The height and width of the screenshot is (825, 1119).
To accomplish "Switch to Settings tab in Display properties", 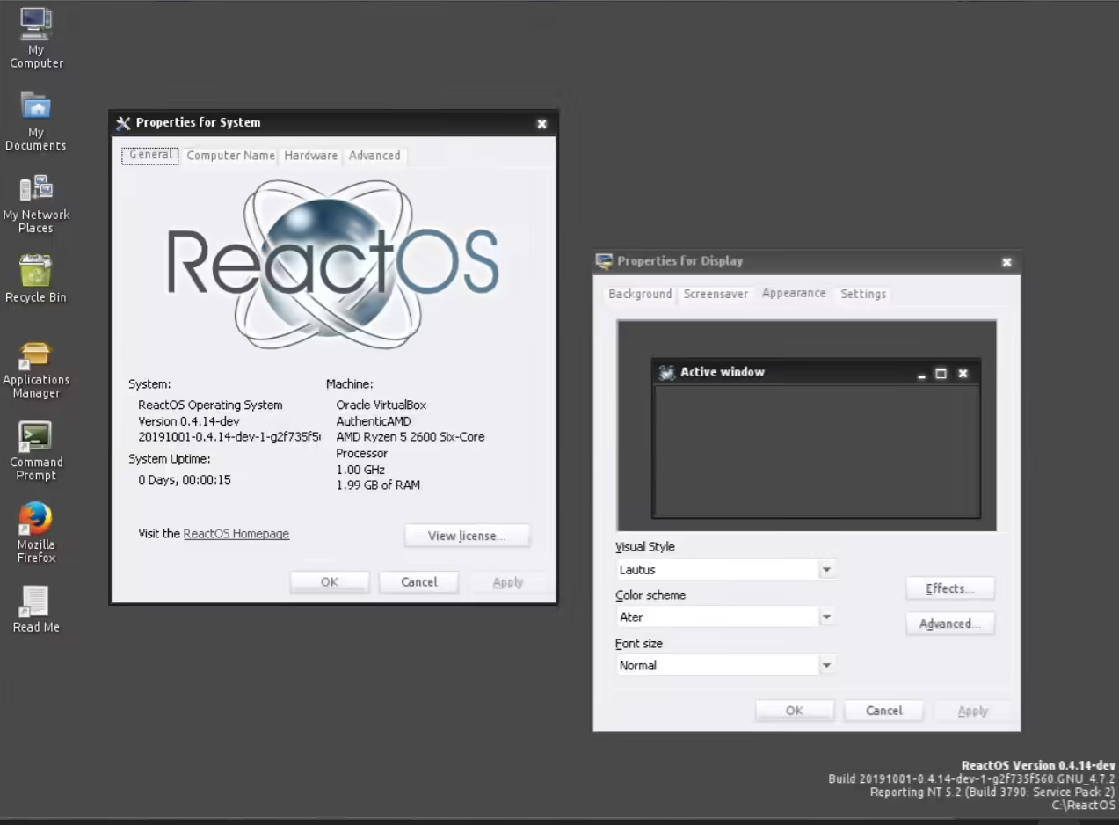I will coord(862,294).
